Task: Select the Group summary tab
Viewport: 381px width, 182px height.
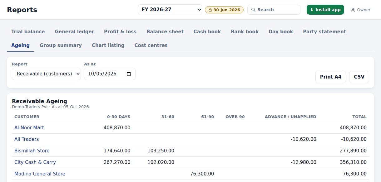Action: point(61,45)
